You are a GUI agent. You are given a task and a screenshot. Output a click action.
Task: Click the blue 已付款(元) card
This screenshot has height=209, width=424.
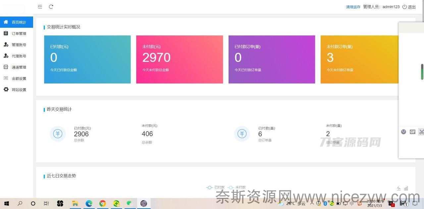coord(87,60)
